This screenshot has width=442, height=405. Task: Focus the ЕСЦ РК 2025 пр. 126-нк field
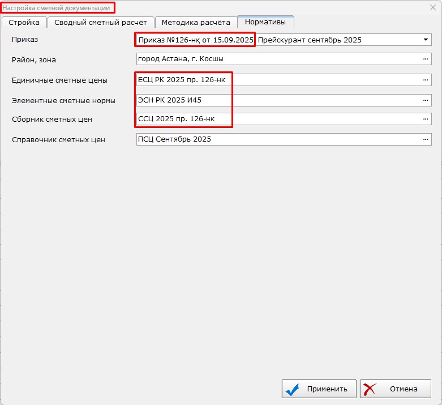click(277, 80)
